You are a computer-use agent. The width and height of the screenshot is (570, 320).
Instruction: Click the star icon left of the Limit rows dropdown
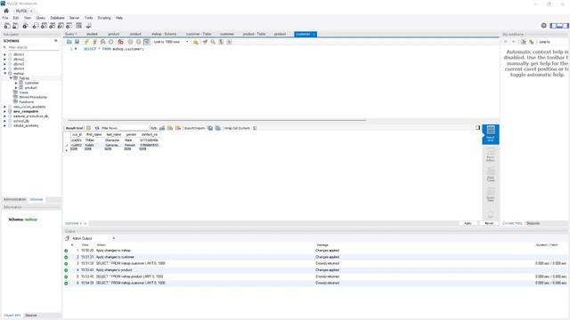(196, 42)
